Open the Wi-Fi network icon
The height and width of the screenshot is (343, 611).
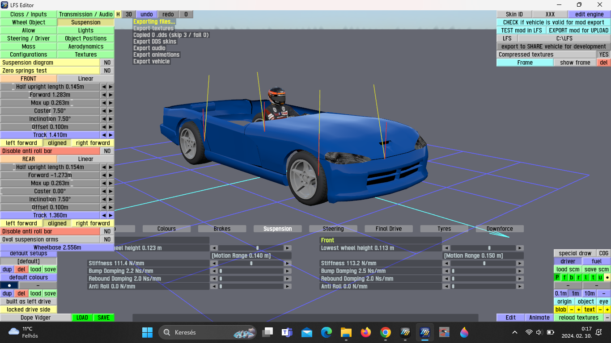529,332
